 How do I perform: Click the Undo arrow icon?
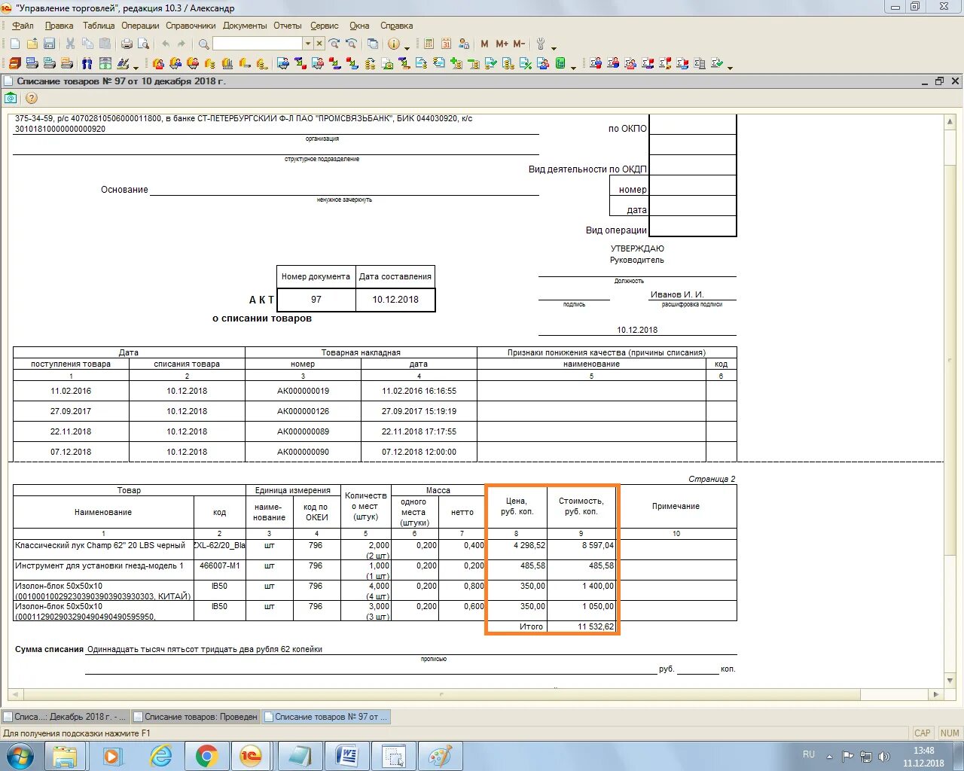pos(166,44)
